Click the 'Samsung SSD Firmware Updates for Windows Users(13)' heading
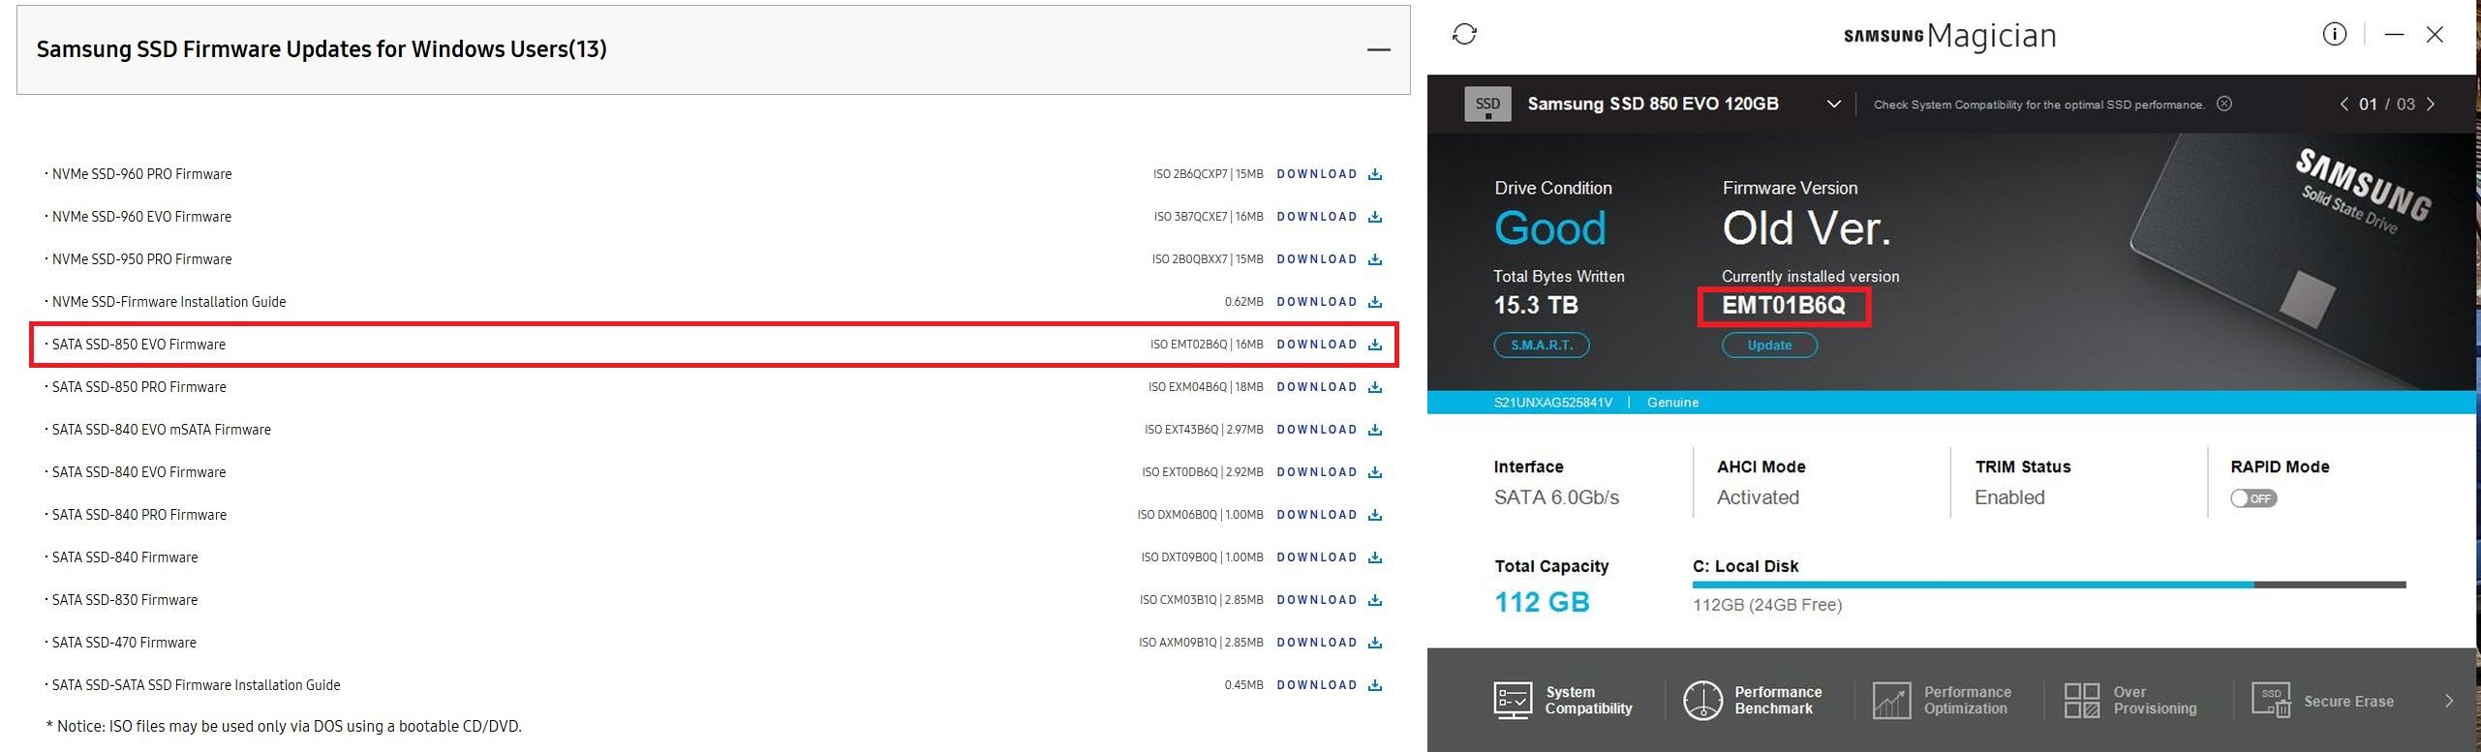This screenshot has width=2481, height=752. pyautogui.click(x=322, y=49)
